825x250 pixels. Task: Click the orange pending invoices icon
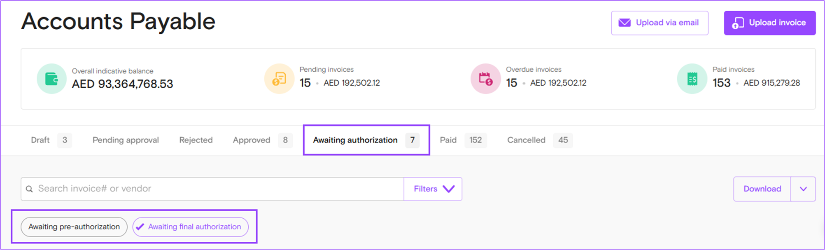coord(279,79)
